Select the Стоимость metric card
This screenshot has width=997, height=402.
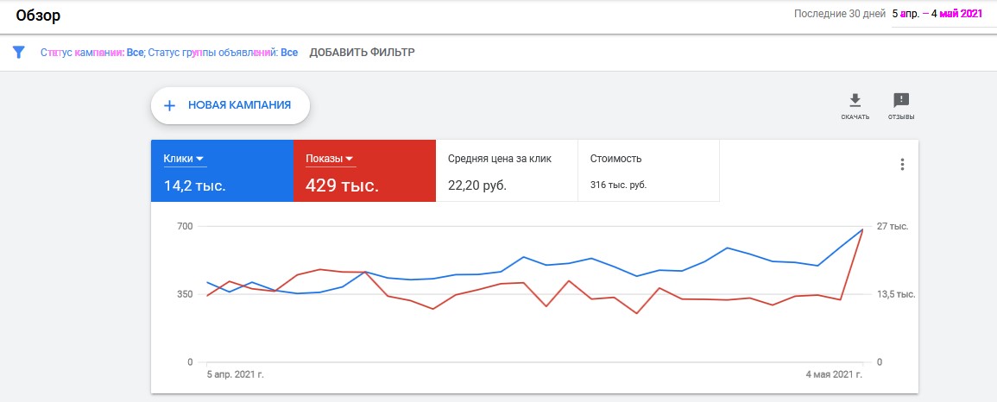tap(648, 171)
